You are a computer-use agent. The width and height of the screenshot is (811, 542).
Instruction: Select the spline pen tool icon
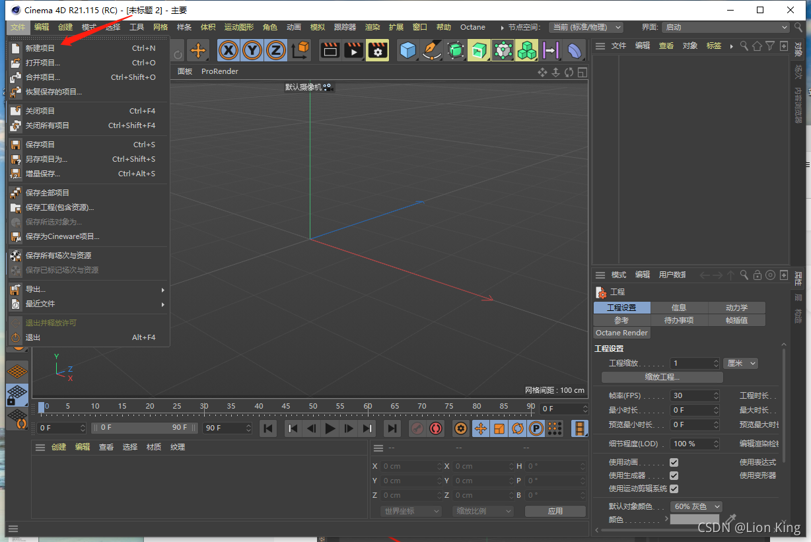(x=431, y=50)
